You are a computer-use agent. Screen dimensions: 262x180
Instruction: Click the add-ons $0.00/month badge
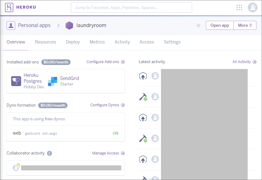(56, 62)
